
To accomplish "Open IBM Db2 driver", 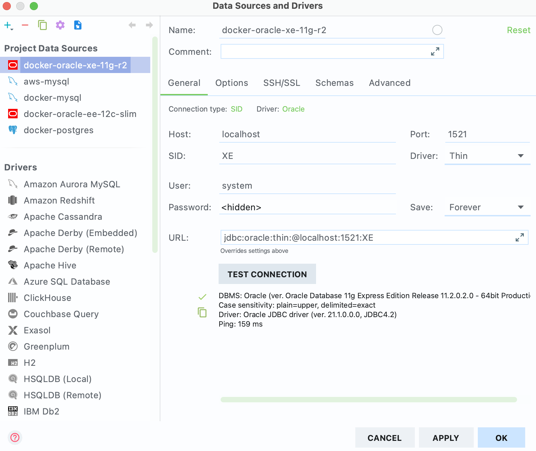I will click(75, 411).
